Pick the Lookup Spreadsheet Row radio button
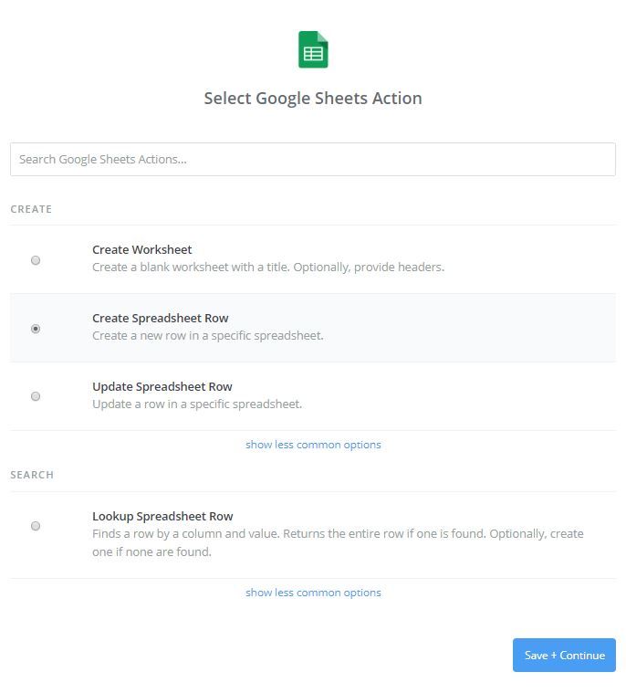626x693 pixels. pyautogui.click(x=36, y=526)
